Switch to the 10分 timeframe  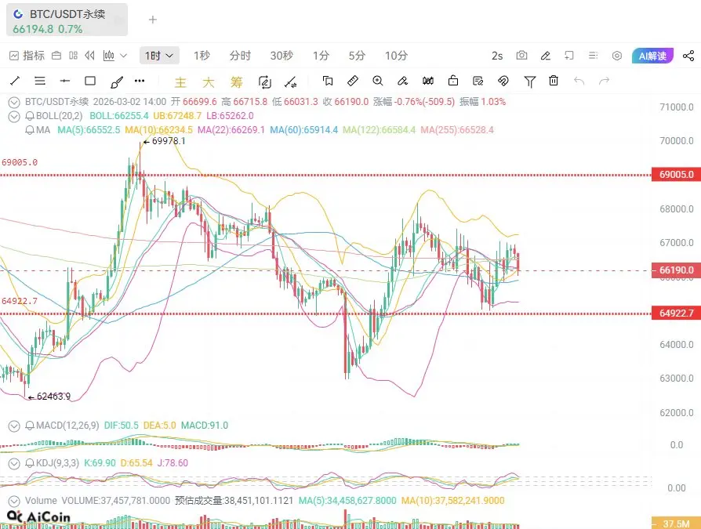click(396, 56)
